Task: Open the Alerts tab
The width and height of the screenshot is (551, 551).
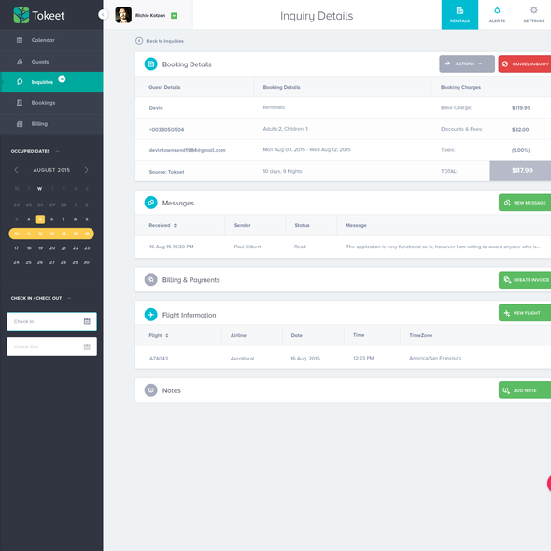Action: click(497, 15)
